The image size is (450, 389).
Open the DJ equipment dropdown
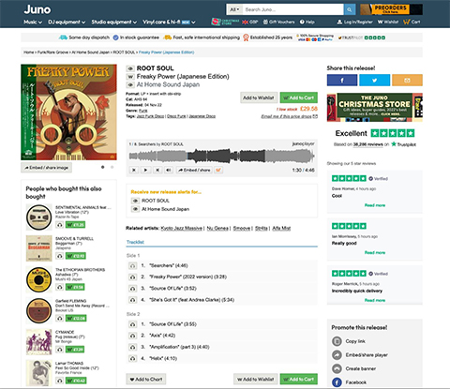pos(67,22)
